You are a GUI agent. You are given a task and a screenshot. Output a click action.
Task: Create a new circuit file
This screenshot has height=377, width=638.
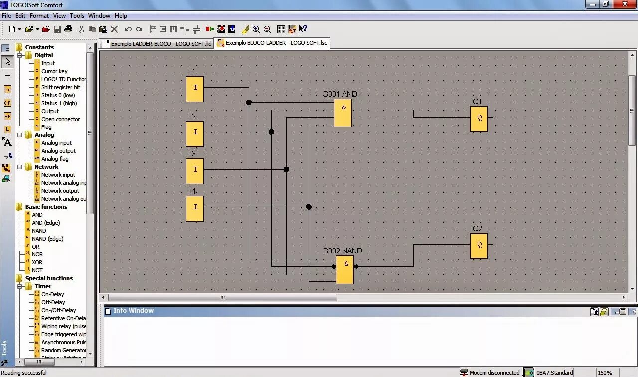12,29
